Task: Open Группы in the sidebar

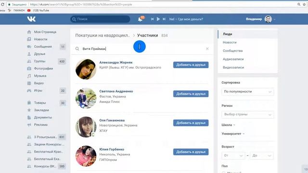Action: coord(39,61)
